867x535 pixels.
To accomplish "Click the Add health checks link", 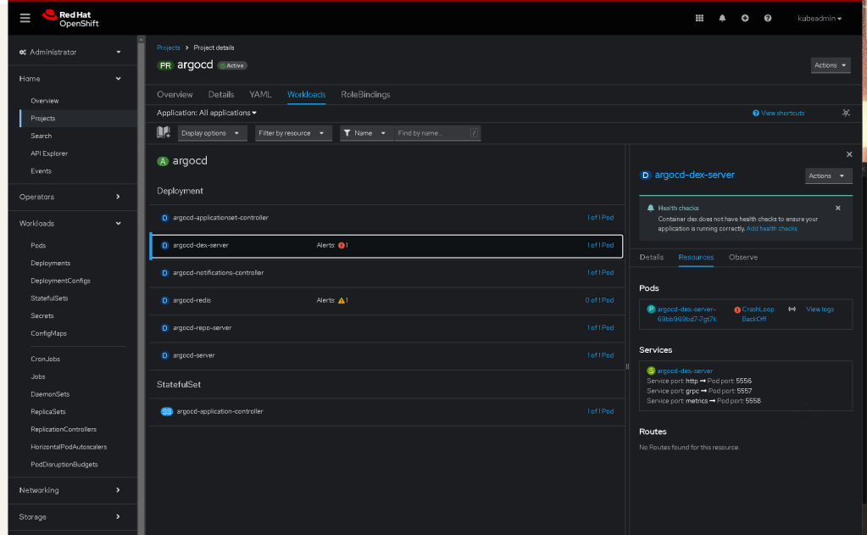I will [771, 228].
